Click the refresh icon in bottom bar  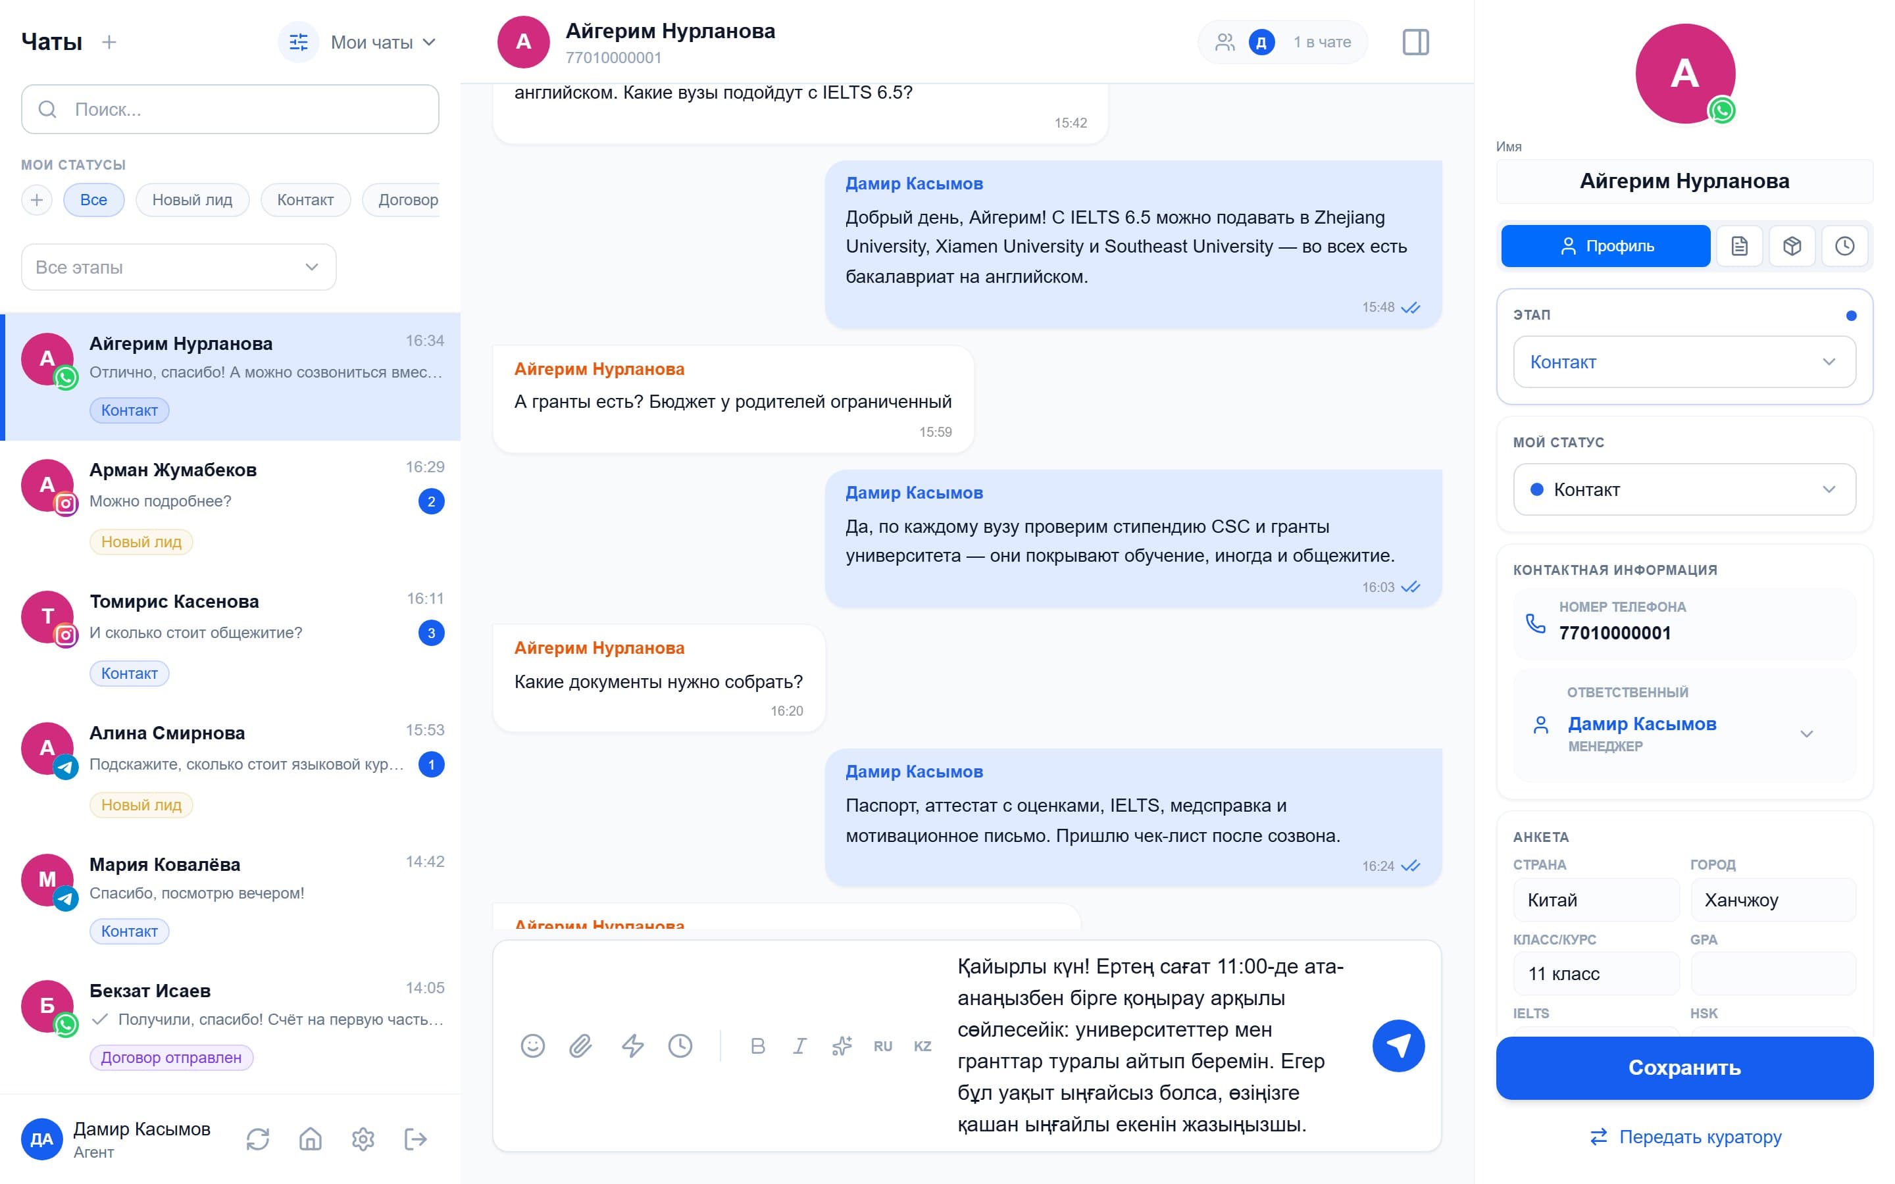pos(258,1139)
